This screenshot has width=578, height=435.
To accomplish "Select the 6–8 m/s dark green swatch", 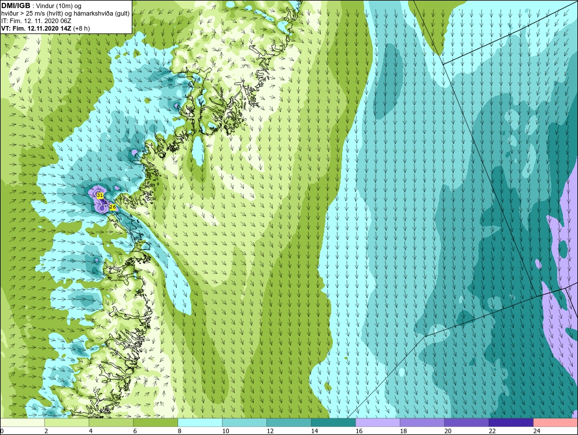I will coord(155,422).
